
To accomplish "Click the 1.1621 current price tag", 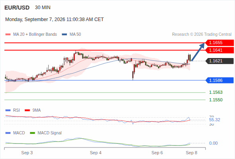I will pyautogui.click(x=219, y=61).
